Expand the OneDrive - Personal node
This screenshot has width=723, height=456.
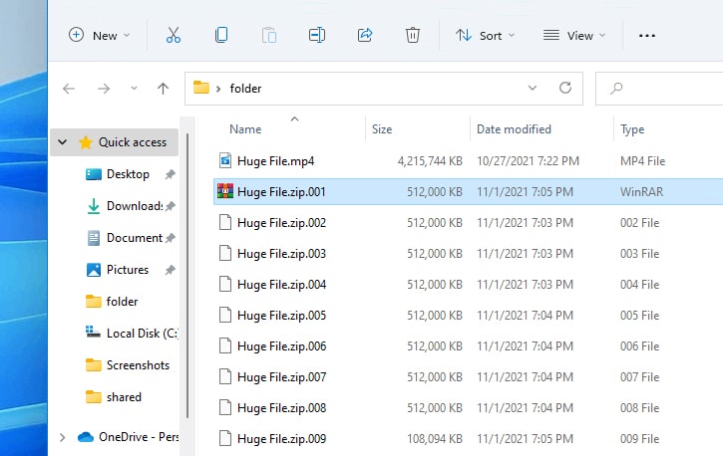point(62,437)
